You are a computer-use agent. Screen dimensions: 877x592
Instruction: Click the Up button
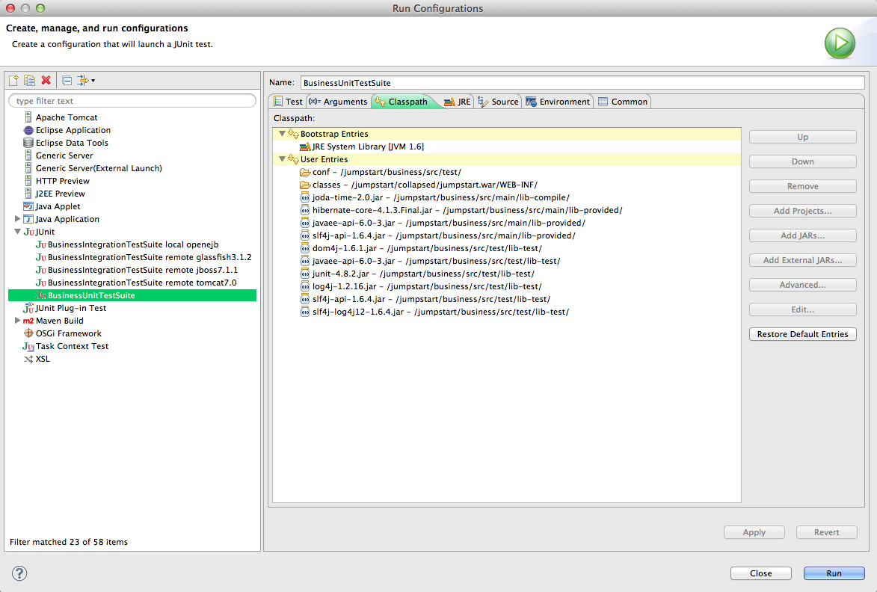(803, 137)
